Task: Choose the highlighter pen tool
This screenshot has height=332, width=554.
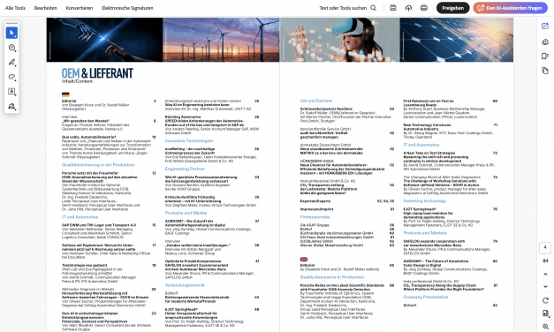Action: pos(11,62)
